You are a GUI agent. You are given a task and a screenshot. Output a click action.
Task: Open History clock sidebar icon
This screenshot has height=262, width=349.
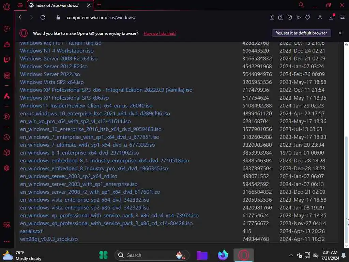click(x=7, y=137)
